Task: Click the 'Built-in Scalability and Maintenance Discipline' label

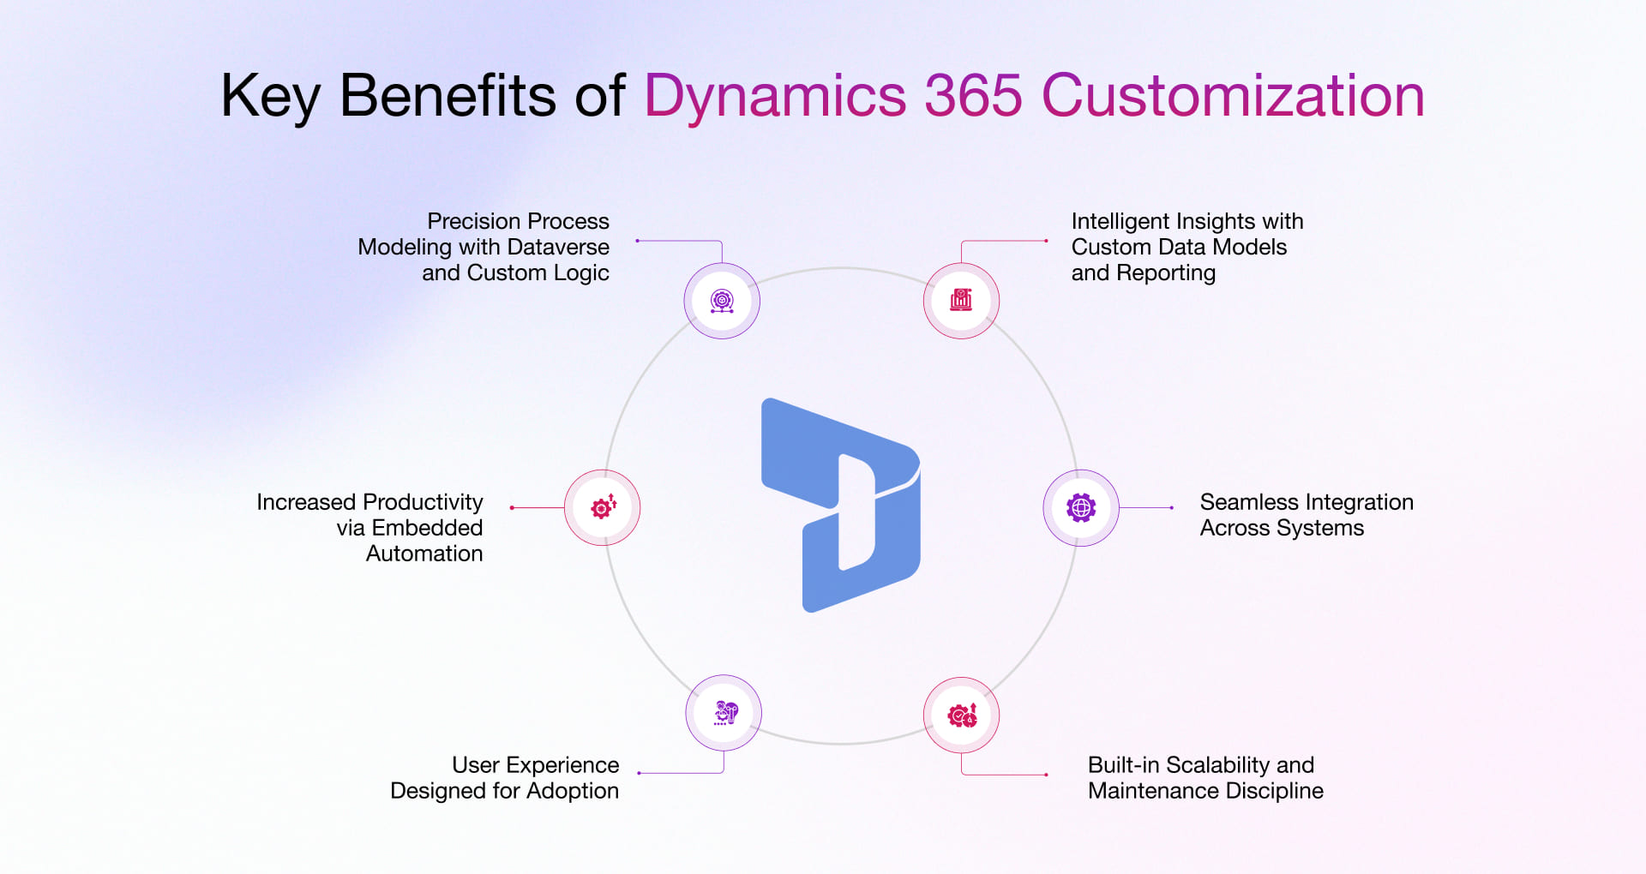Action: point(1205,777)
